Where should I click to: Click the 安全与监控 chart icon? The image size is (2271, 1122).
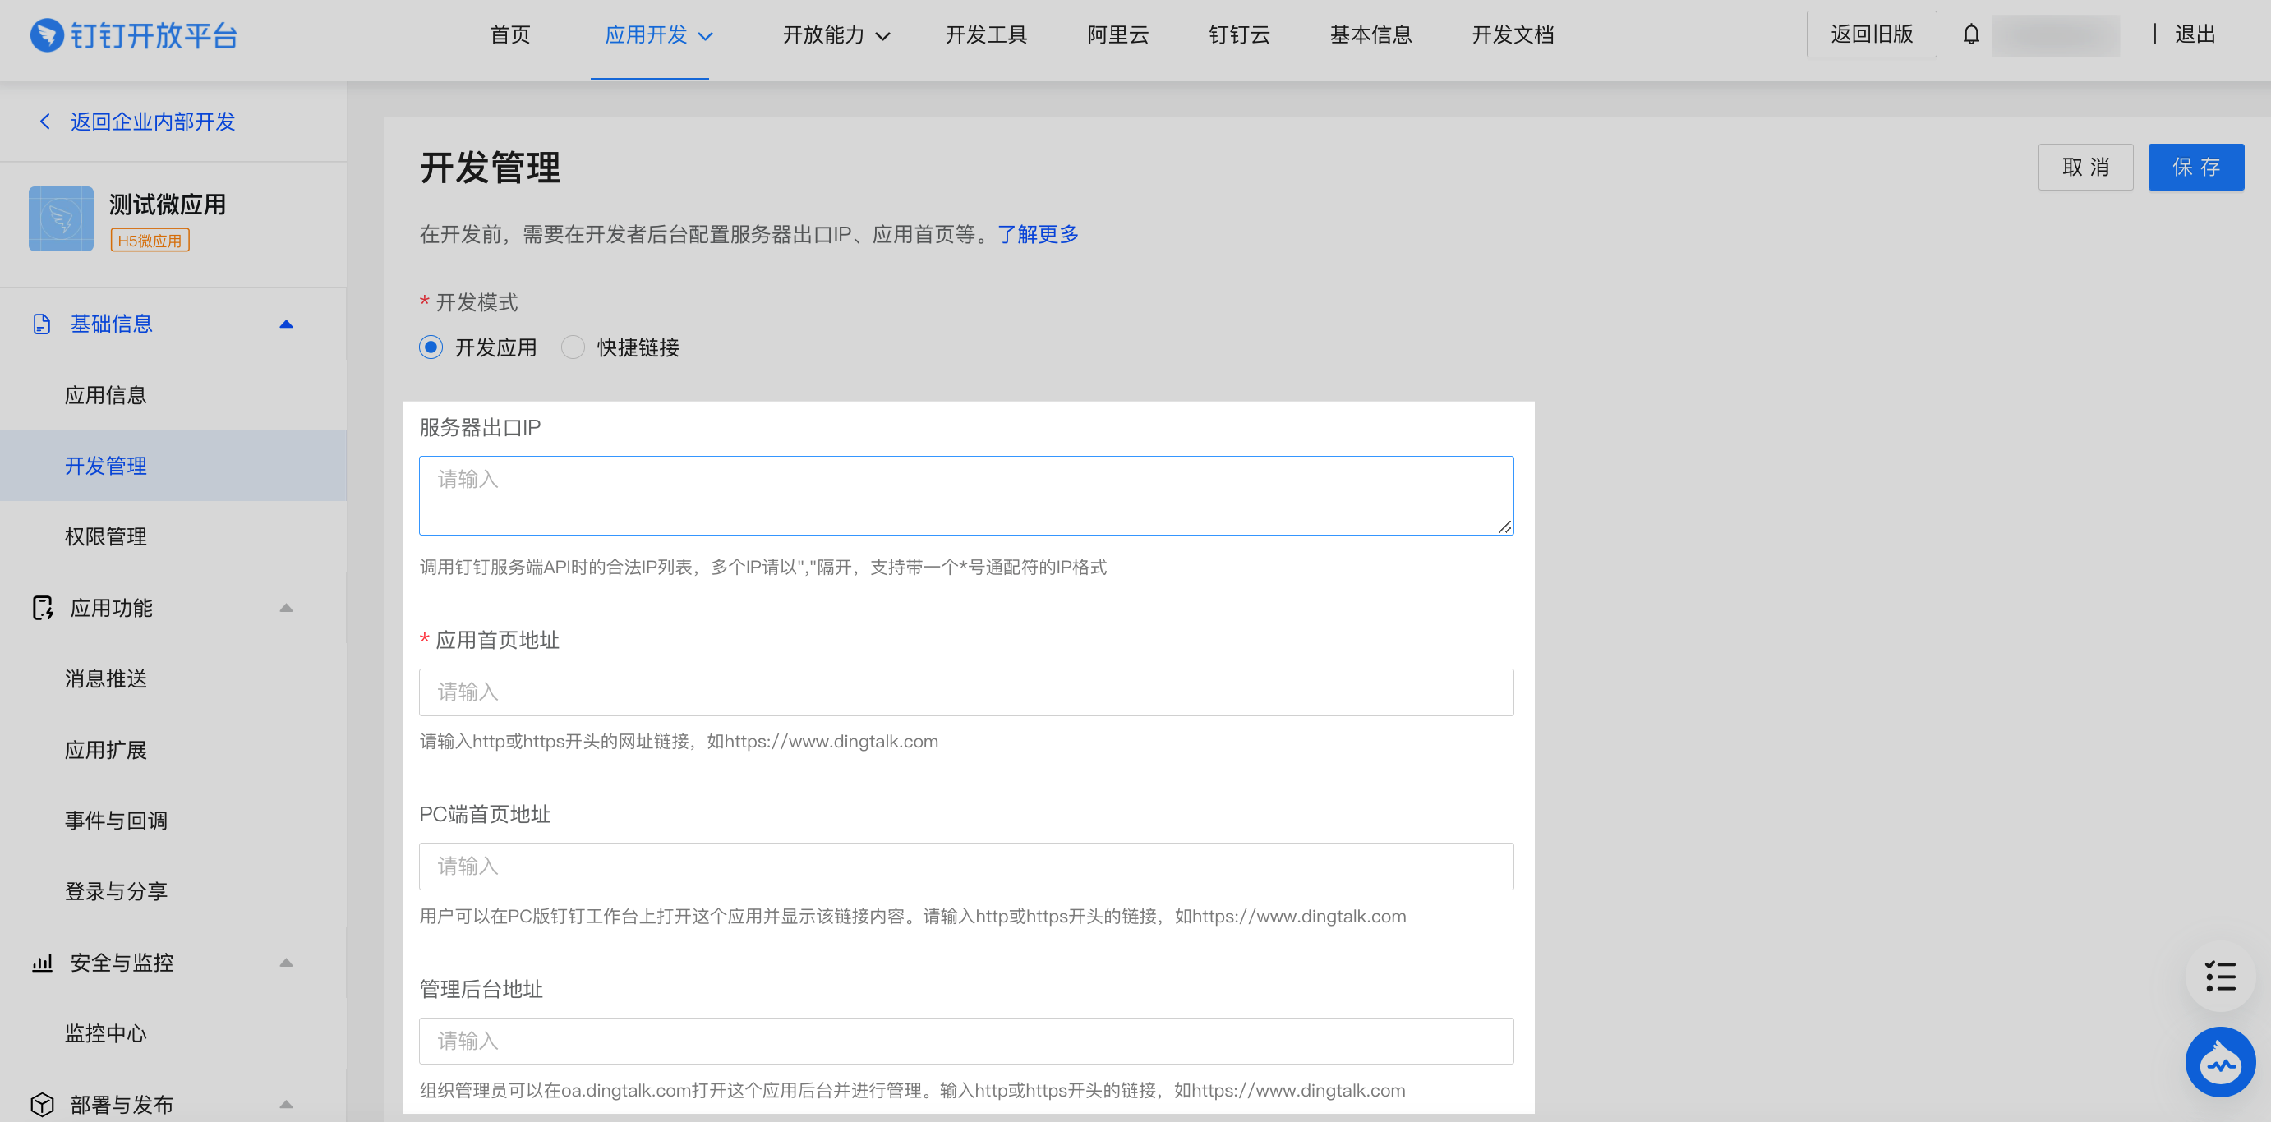click(x=43, y=963)
